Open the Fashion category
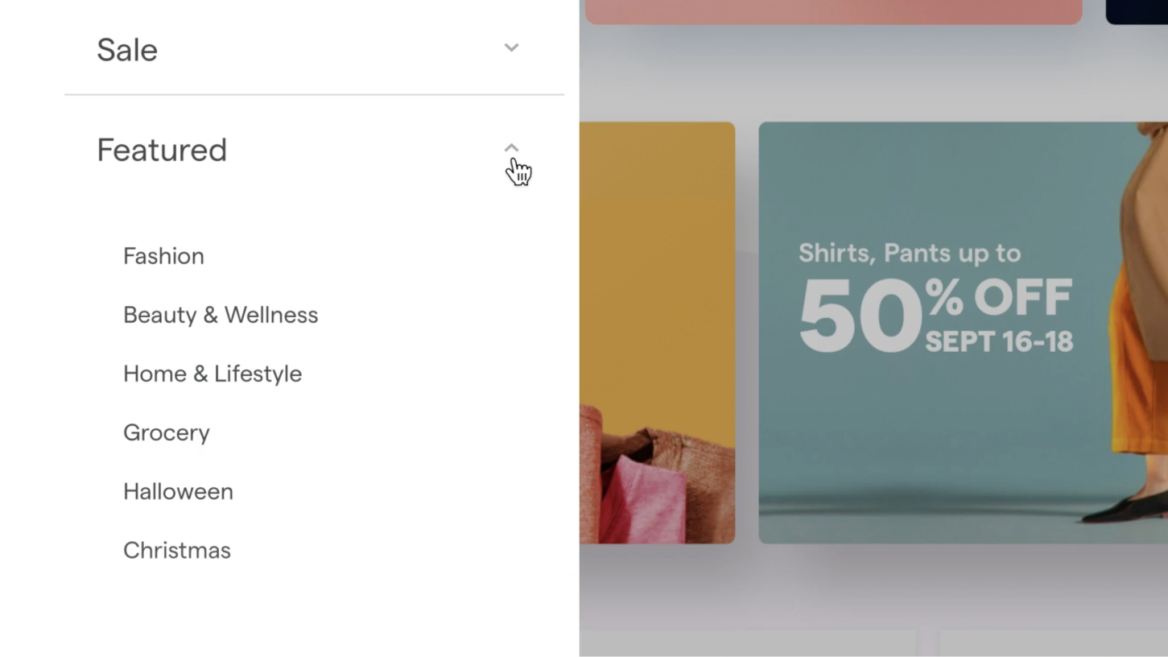The height and width of the screenshot is (657, 1168). [x=163, y=256]
